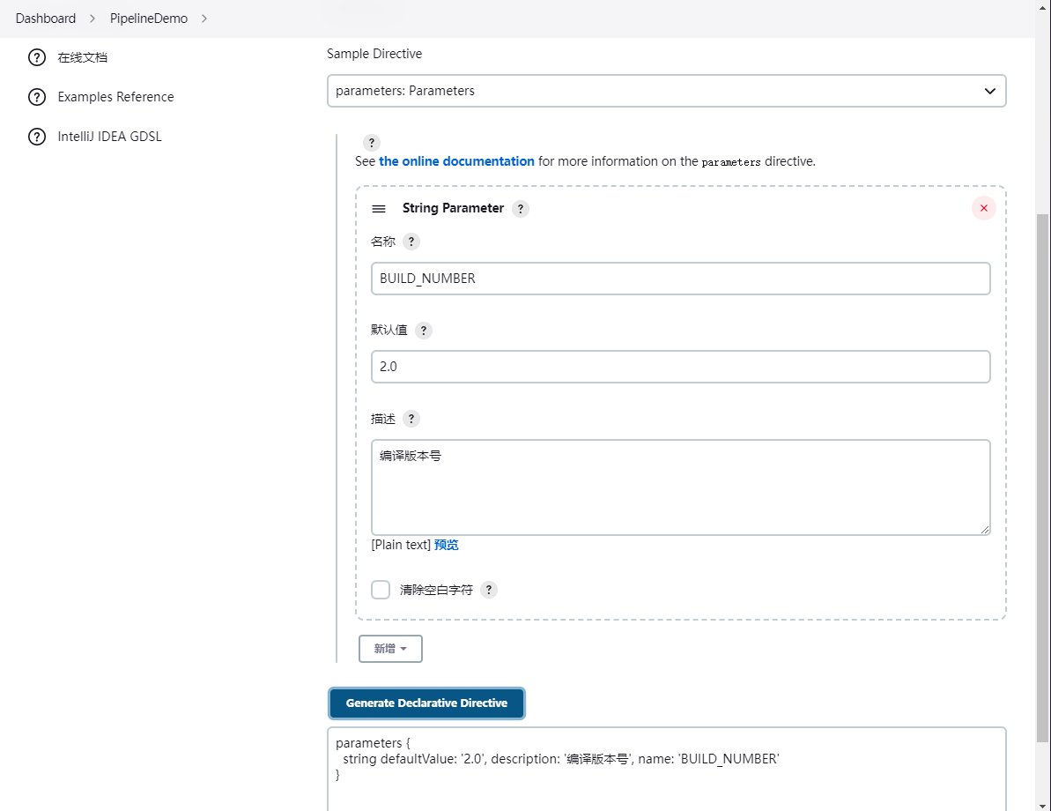Click the red X to delete String Parameter
The width and height of the screenshot is (1051, 811).
pyautogui.click(x=984, y=208)
